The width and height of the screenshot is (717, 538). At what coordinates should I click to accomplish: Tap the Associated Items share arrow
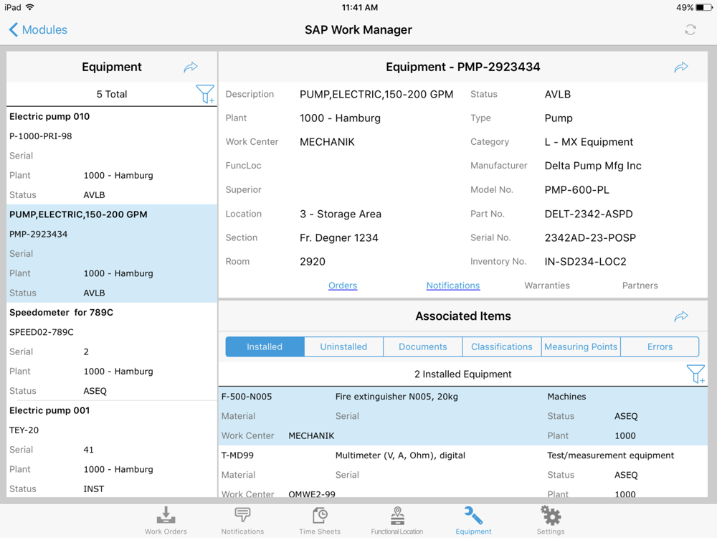click(x=681, y=316)
